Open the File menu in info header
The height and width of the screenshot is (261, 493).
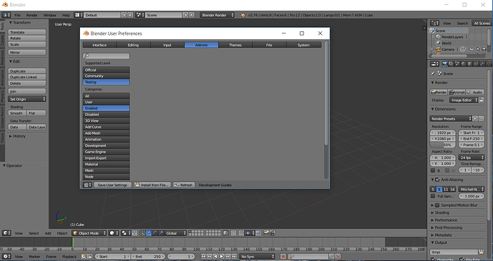(18, 15)
